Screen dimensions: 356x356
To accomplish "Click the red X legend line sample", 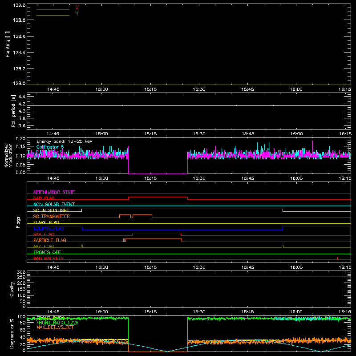I will pos(53,9).
